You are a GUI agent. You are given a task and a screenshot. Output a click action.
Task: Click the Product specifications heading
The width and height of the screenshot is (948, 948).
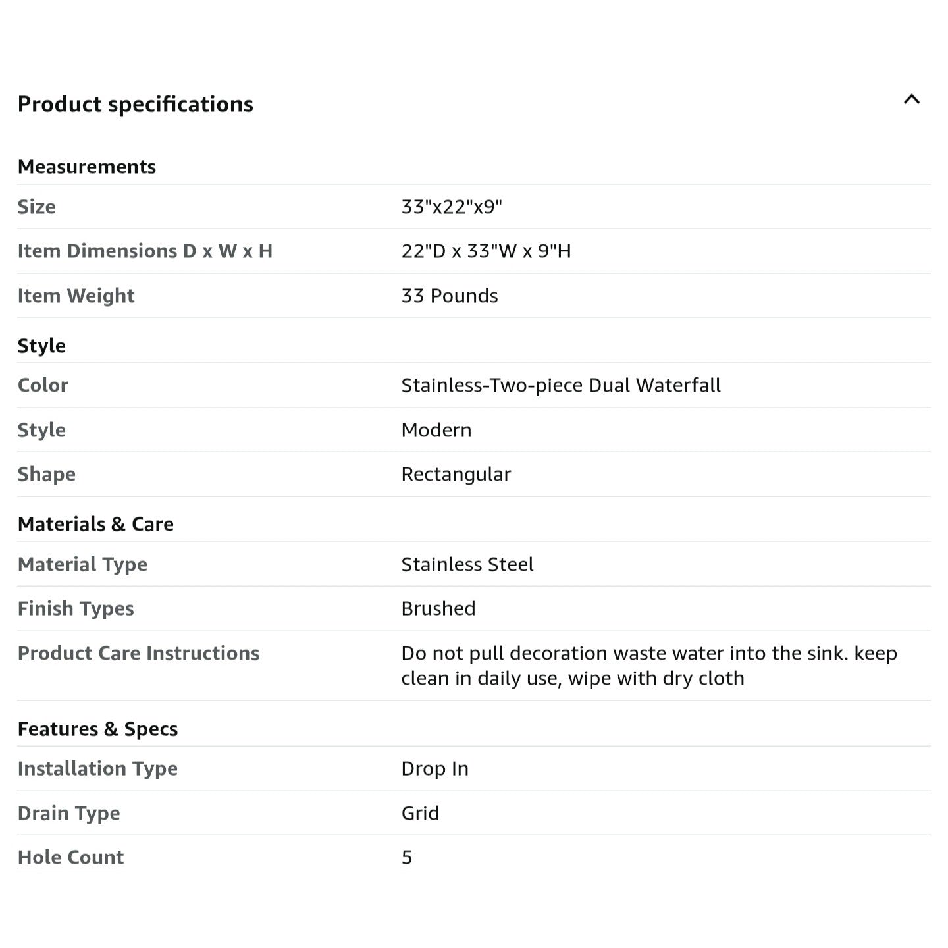(136, 104)
